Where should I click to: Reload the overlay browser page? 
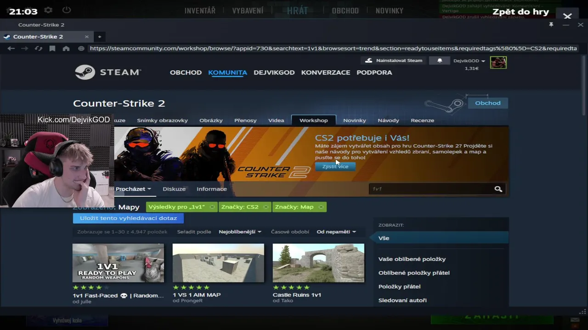tap(39, 48)
